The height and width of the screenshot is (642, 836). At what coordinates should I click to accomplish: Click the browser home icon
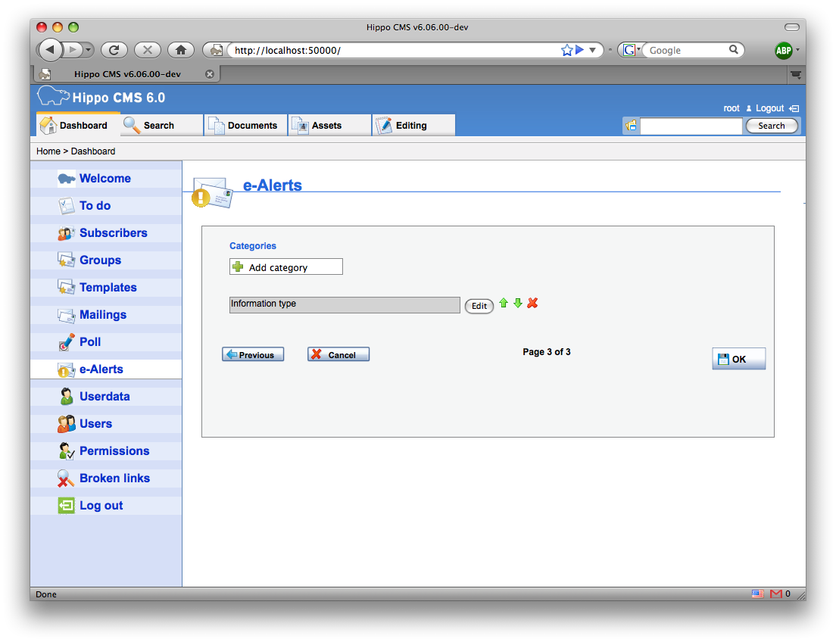(x=180, y=50)
